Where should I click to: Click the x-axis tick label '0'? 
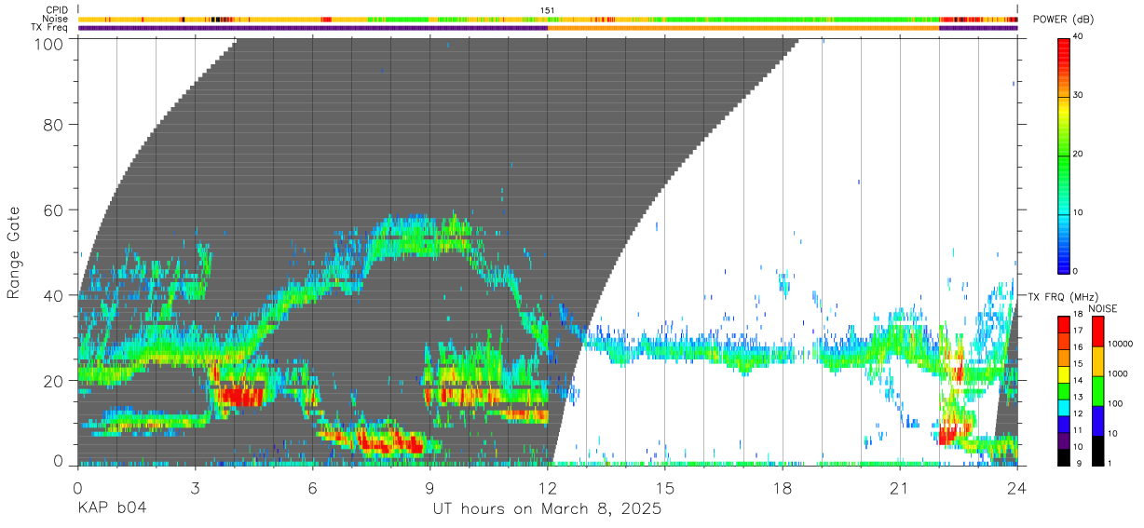click(77, 488)
